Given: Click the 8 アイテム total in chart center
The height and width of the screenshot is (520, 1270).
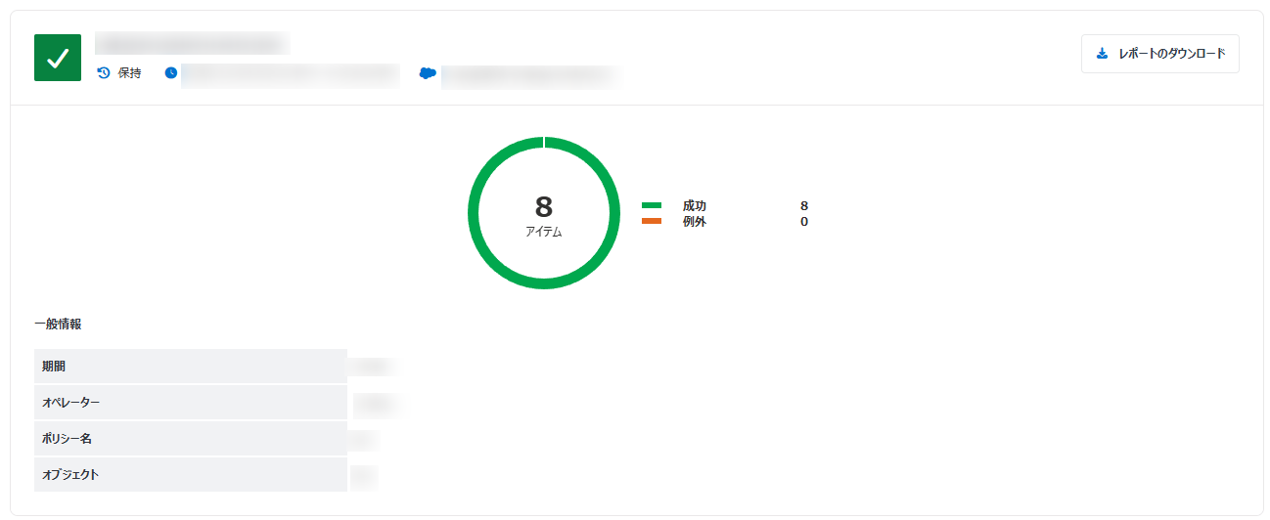Looking at the screenshot, I should pyautogui.click(x=544, y=214).
